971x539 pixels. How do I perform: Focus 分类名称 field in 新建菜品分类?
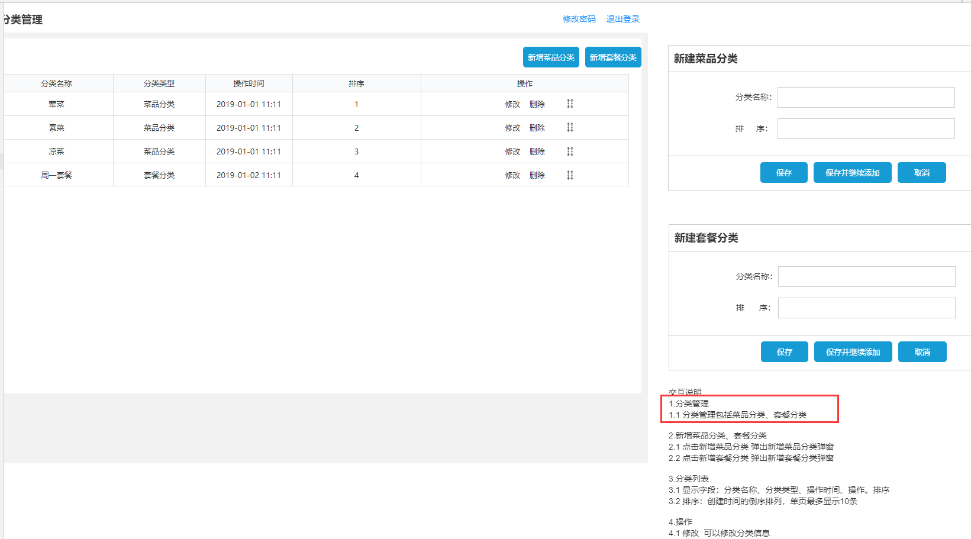pyautogui.click(x=866, y=98)
